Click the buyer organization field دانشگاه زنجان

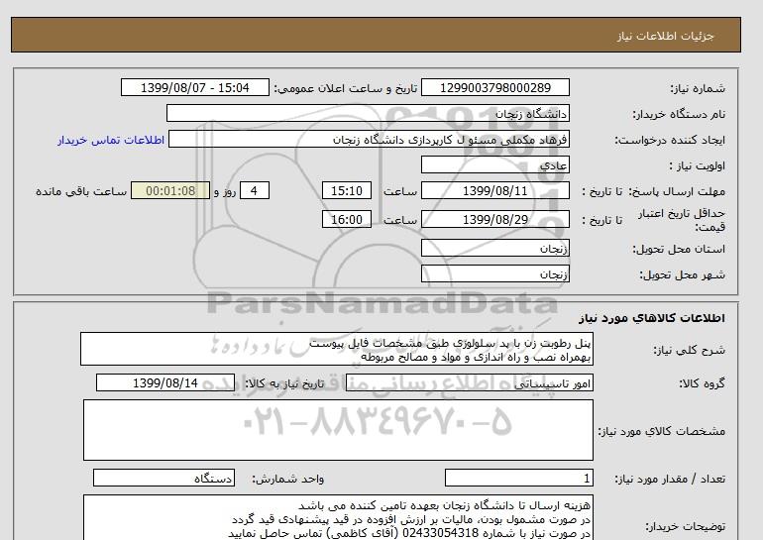click(x=368, y=113)
